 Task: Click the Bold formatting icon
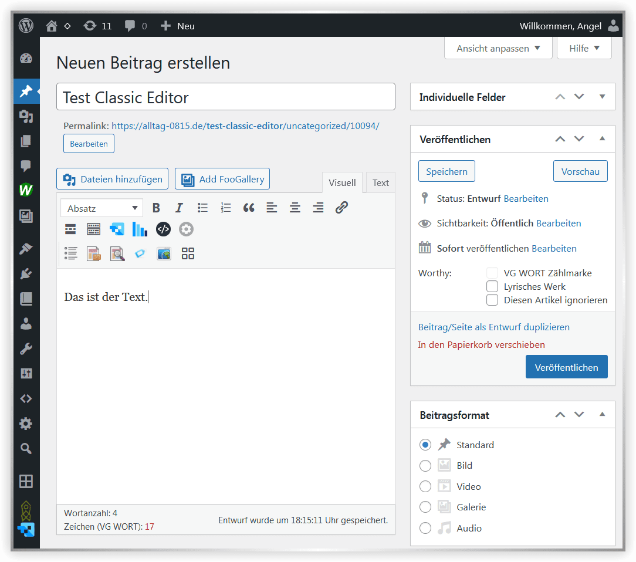pos(156,208)
